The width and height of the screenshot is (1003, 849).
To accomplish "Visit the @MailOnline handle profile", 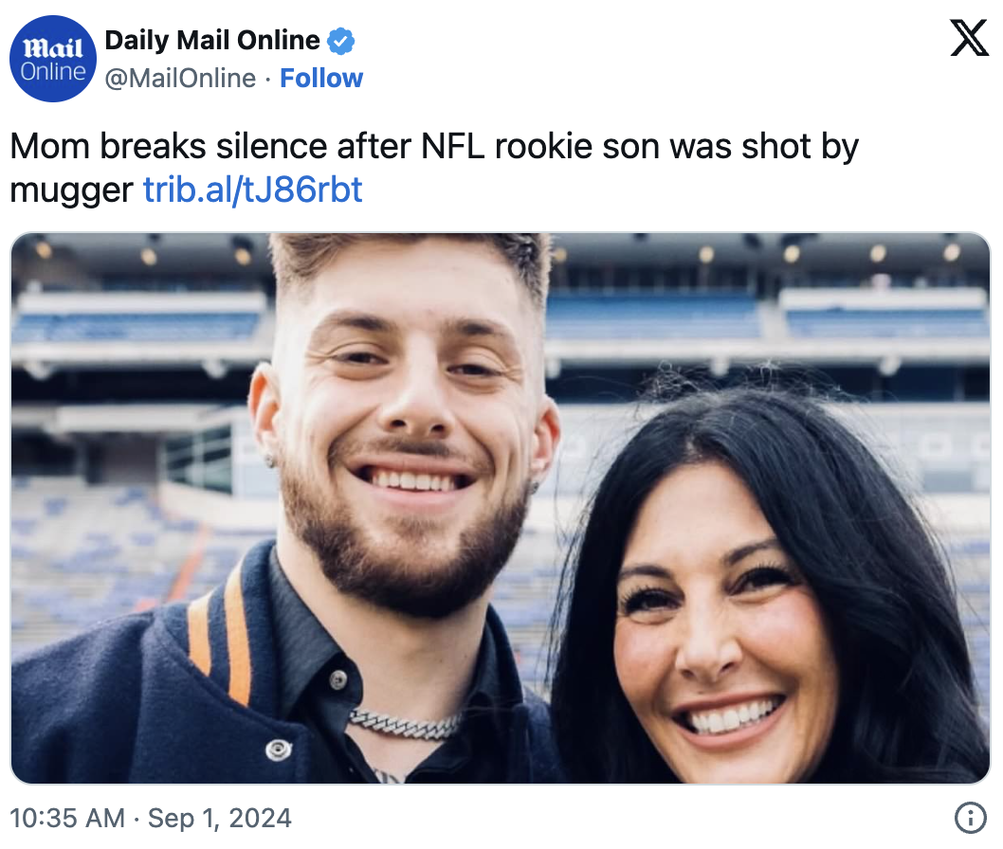I will point(180,79).
